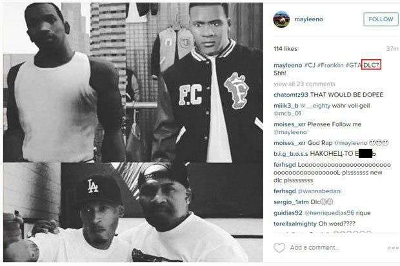Like the post with the heart icon
Screen dimensions: 400x266
click(279, 248)
